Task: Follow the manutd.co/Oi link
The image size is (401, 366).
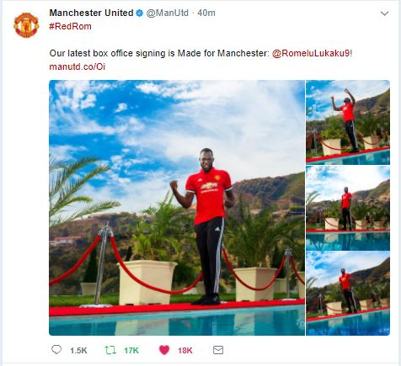Action: point(78,66)
